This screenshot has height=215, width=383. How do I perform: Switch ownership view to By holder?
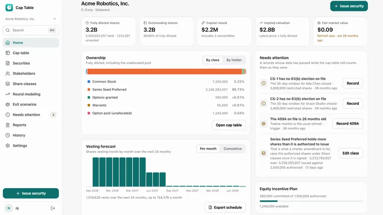coord(234,60)
